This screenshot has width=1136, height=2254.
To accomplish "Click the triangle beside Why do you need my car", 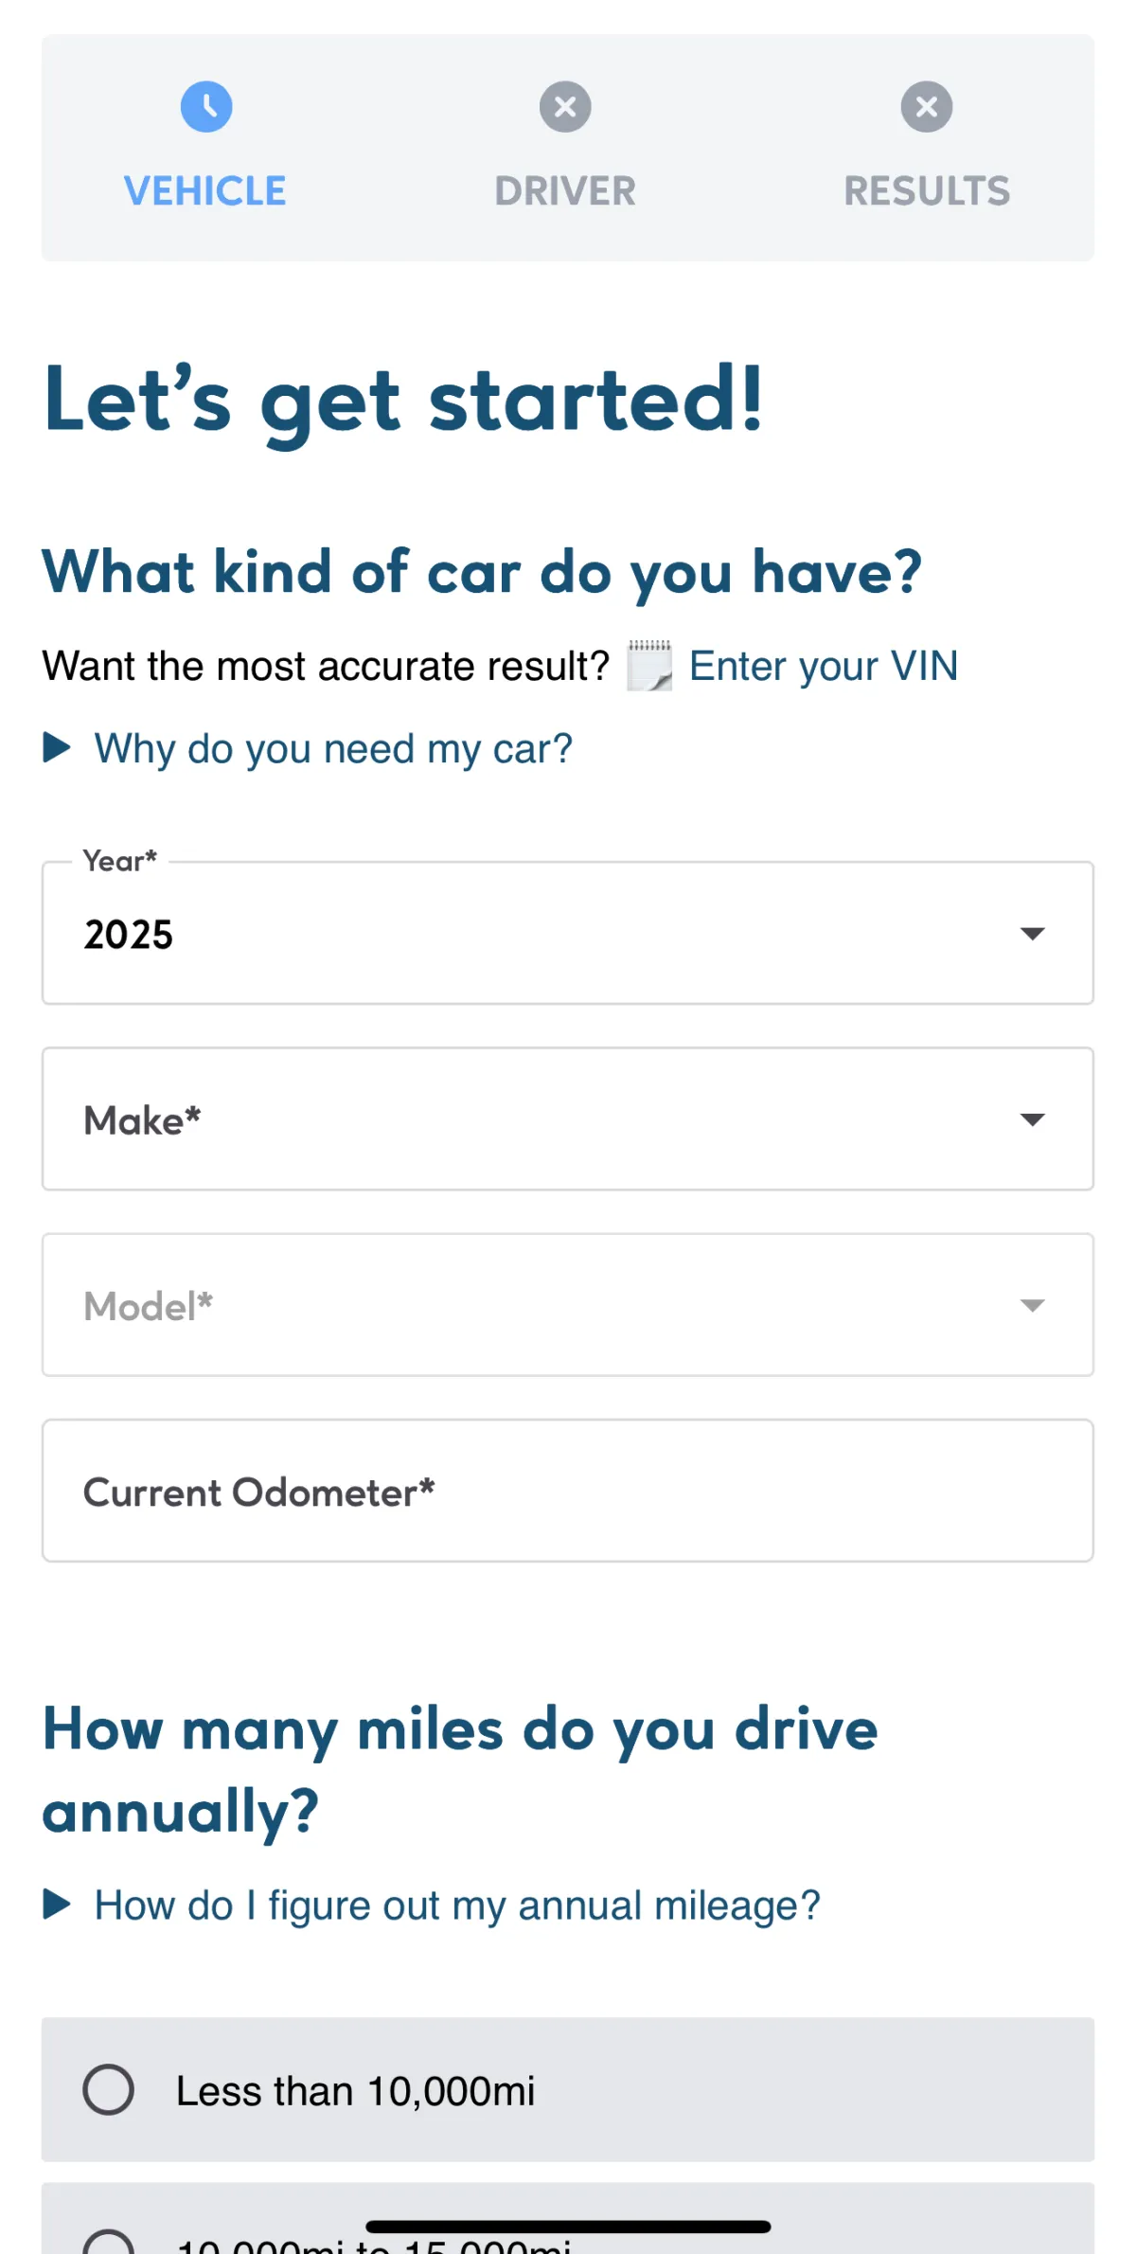I will [57, 748].
